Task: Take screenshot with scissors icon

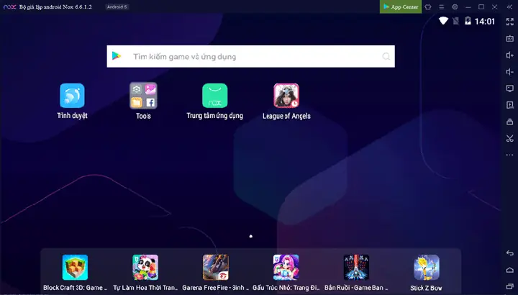Action: coord(510,138)
